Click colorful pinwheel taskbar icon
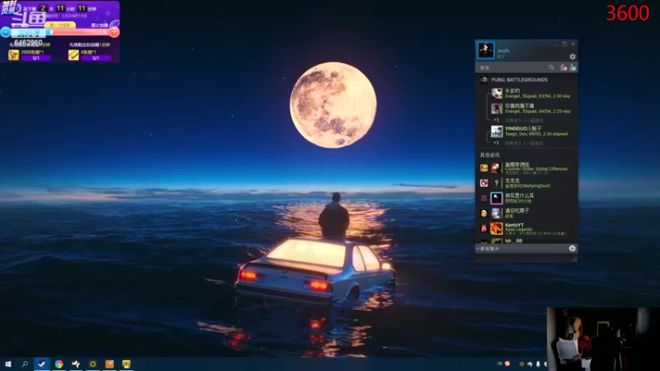Image resolution: width=660 pixels, height=371 pixels. coord(59,364)
